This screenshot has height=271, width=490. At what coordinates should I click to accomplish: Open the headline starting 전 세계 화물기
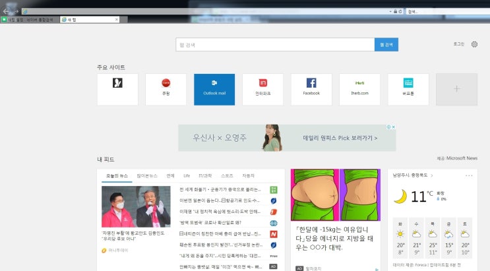coord(220,189)
